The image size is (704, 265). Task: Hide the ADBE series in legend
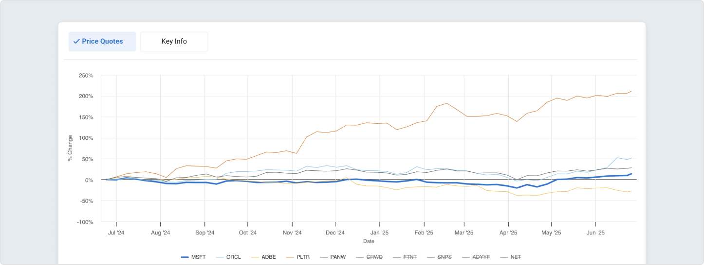pos(269,257)
